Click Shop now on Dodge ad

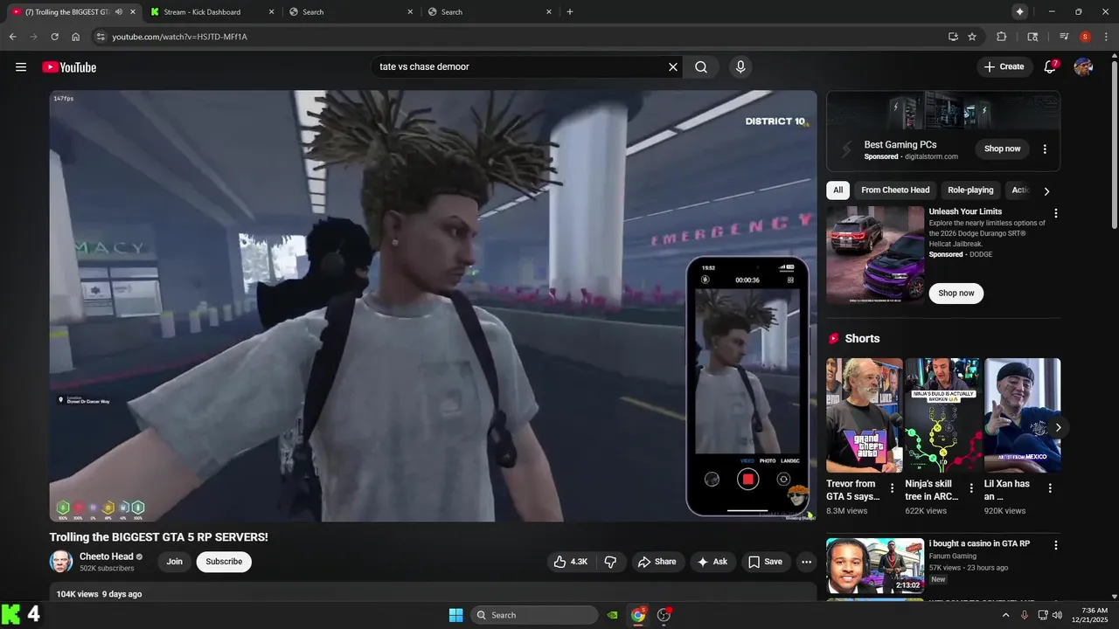point(956,293)
